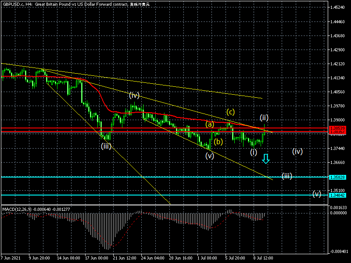This screenshot has width=351, height=263.
Task: Click the 9 Jun 20:00 time label
Action: tap(39, 258)
